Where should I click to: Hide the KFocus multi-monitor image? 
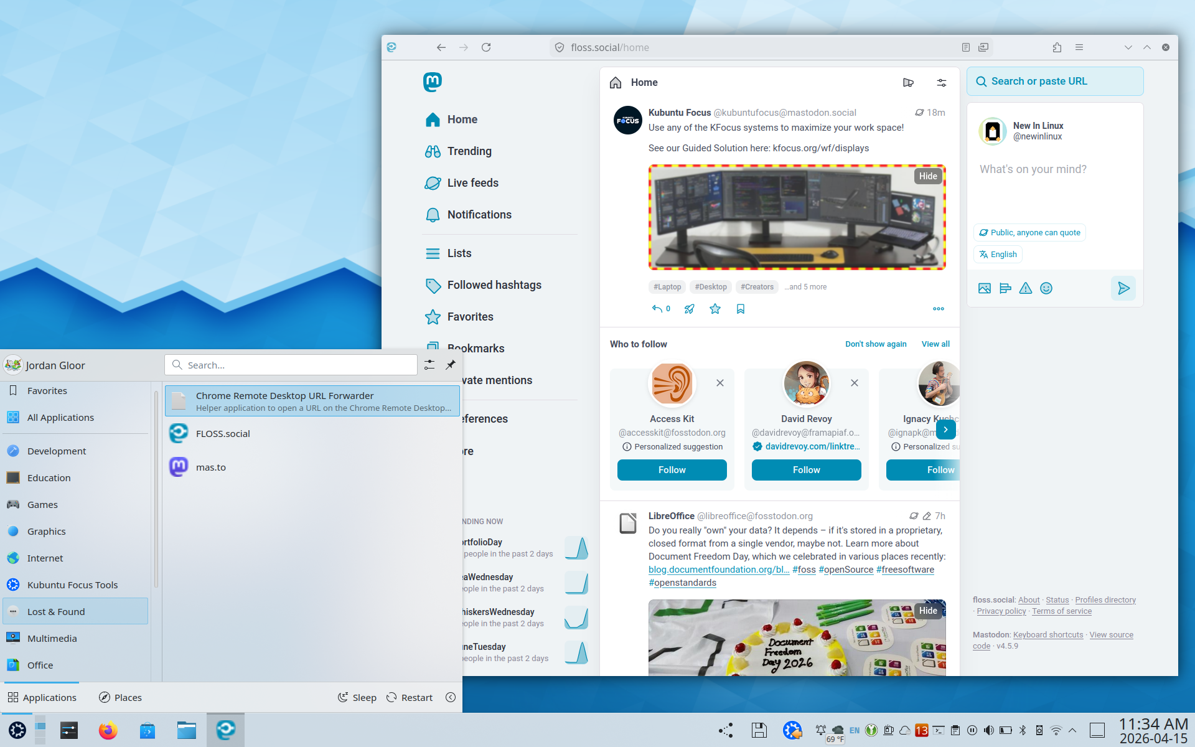pos(927,176)
